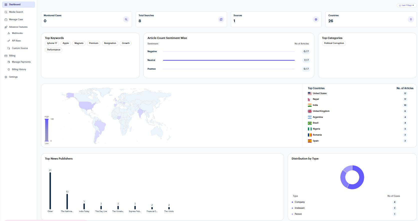The image size is (418, 221).
Task: Open the Last 7 Days dropdown
Action: coord(406,5)
